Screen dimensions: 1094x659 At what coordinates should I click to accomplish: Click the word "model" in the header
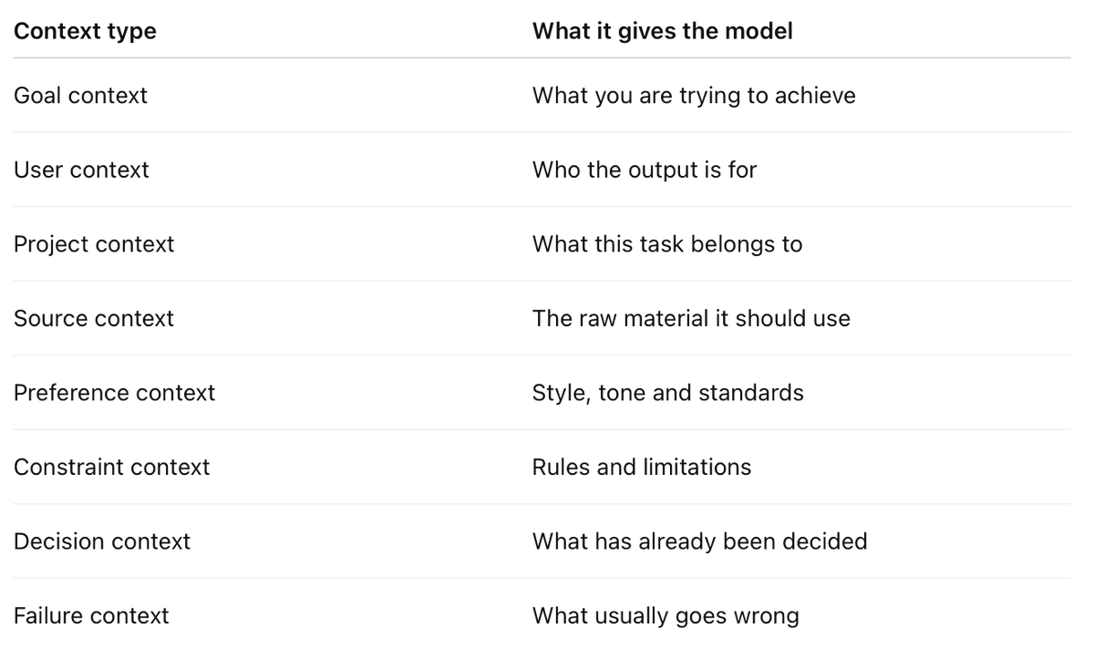(761, 31)
